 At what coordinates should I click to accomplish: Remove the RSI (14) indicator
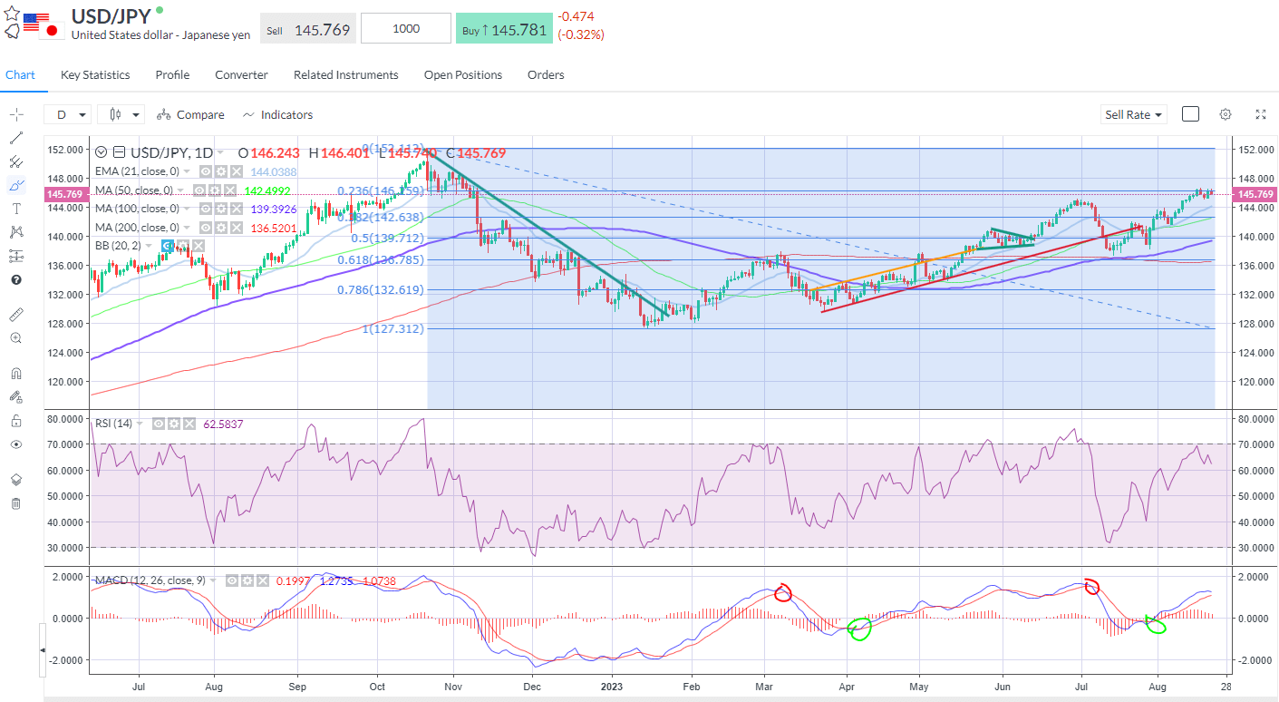point(189,424)
